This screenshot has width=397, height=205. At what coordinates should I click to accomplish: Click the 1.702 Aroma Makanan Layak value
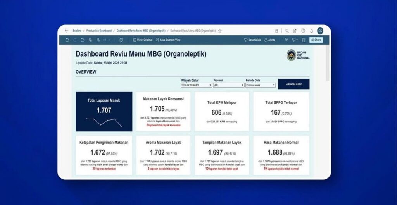157,152
